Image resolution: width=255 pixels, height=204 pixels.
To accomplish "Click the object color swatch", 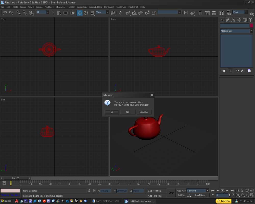I will coord(251,25).
